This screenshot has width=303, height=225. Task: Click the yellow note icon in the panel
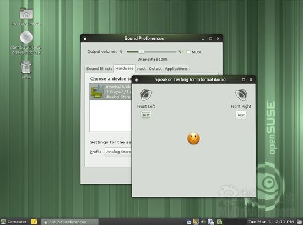[x=34, y=222]
